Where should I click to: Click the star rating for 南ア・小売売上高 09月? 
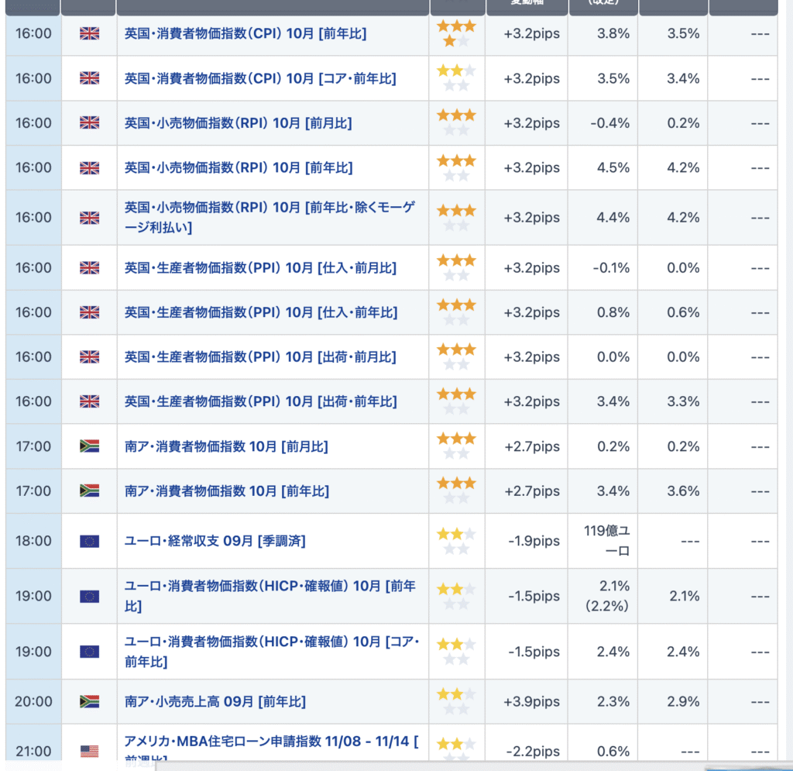pos(456,701)
